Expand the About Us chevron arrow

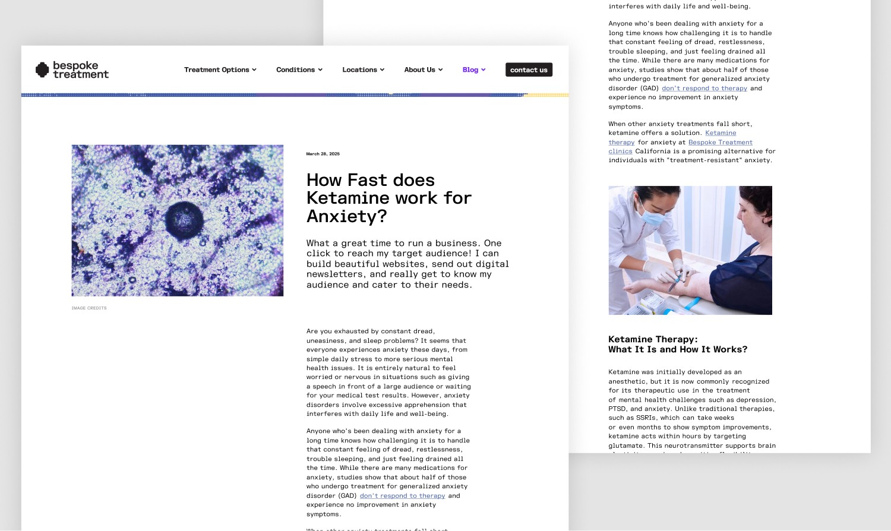[440, 70]
